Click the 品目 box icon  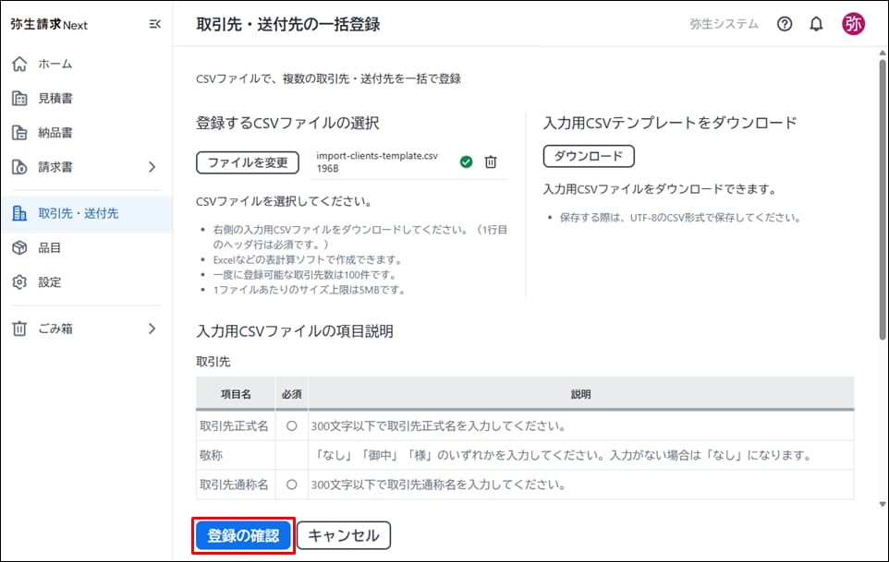[19, 247]
